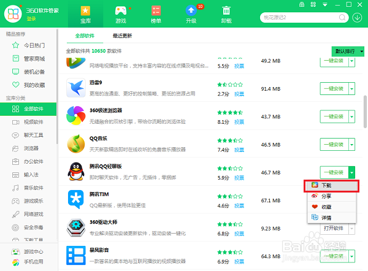Click the star rating of 腾讯QQ轻聊版

pyautogui.click(x=230, y=169)
